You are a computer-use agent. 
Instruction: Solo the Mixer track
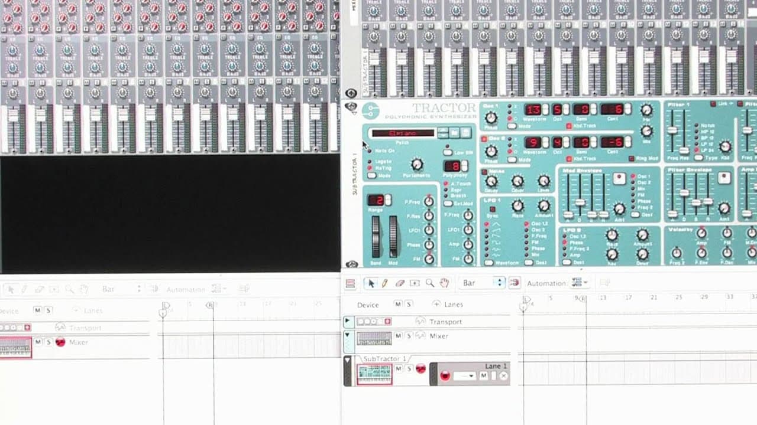point(407,335)
